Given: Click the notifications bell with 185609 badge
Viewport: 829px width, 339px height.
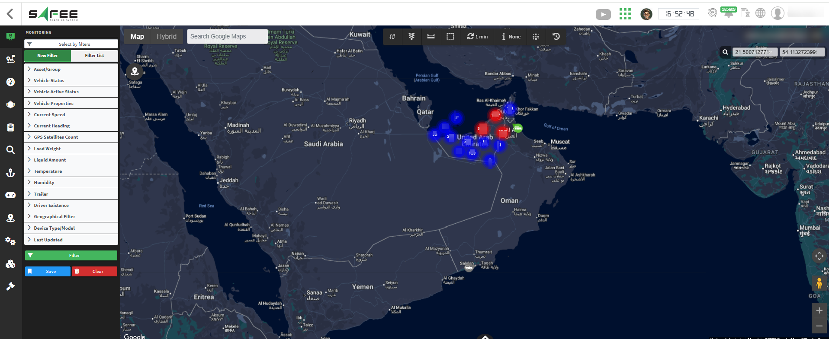Looking at the screenshot, I should [729, 13].
